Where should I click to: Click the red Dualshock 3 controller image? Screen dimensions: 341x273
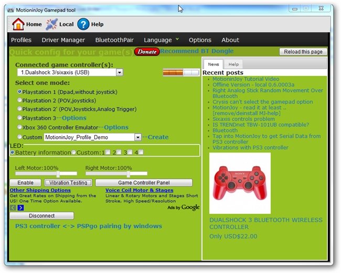[x=240, y=183]
